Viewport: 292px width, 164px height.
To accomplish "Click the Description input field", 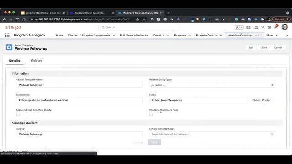I will (79, 100).
